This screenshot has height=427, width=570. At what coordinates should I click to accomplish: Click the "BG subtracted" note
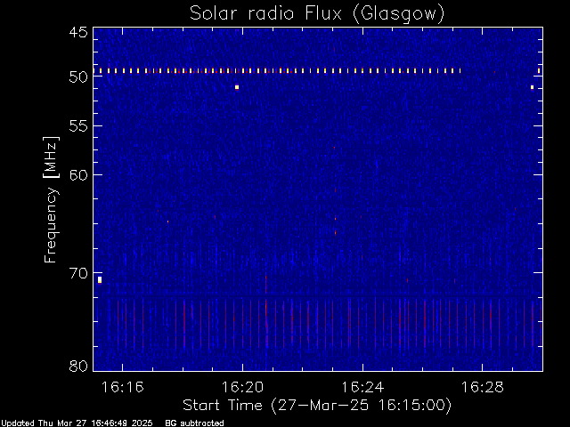(x=194, y=423)
